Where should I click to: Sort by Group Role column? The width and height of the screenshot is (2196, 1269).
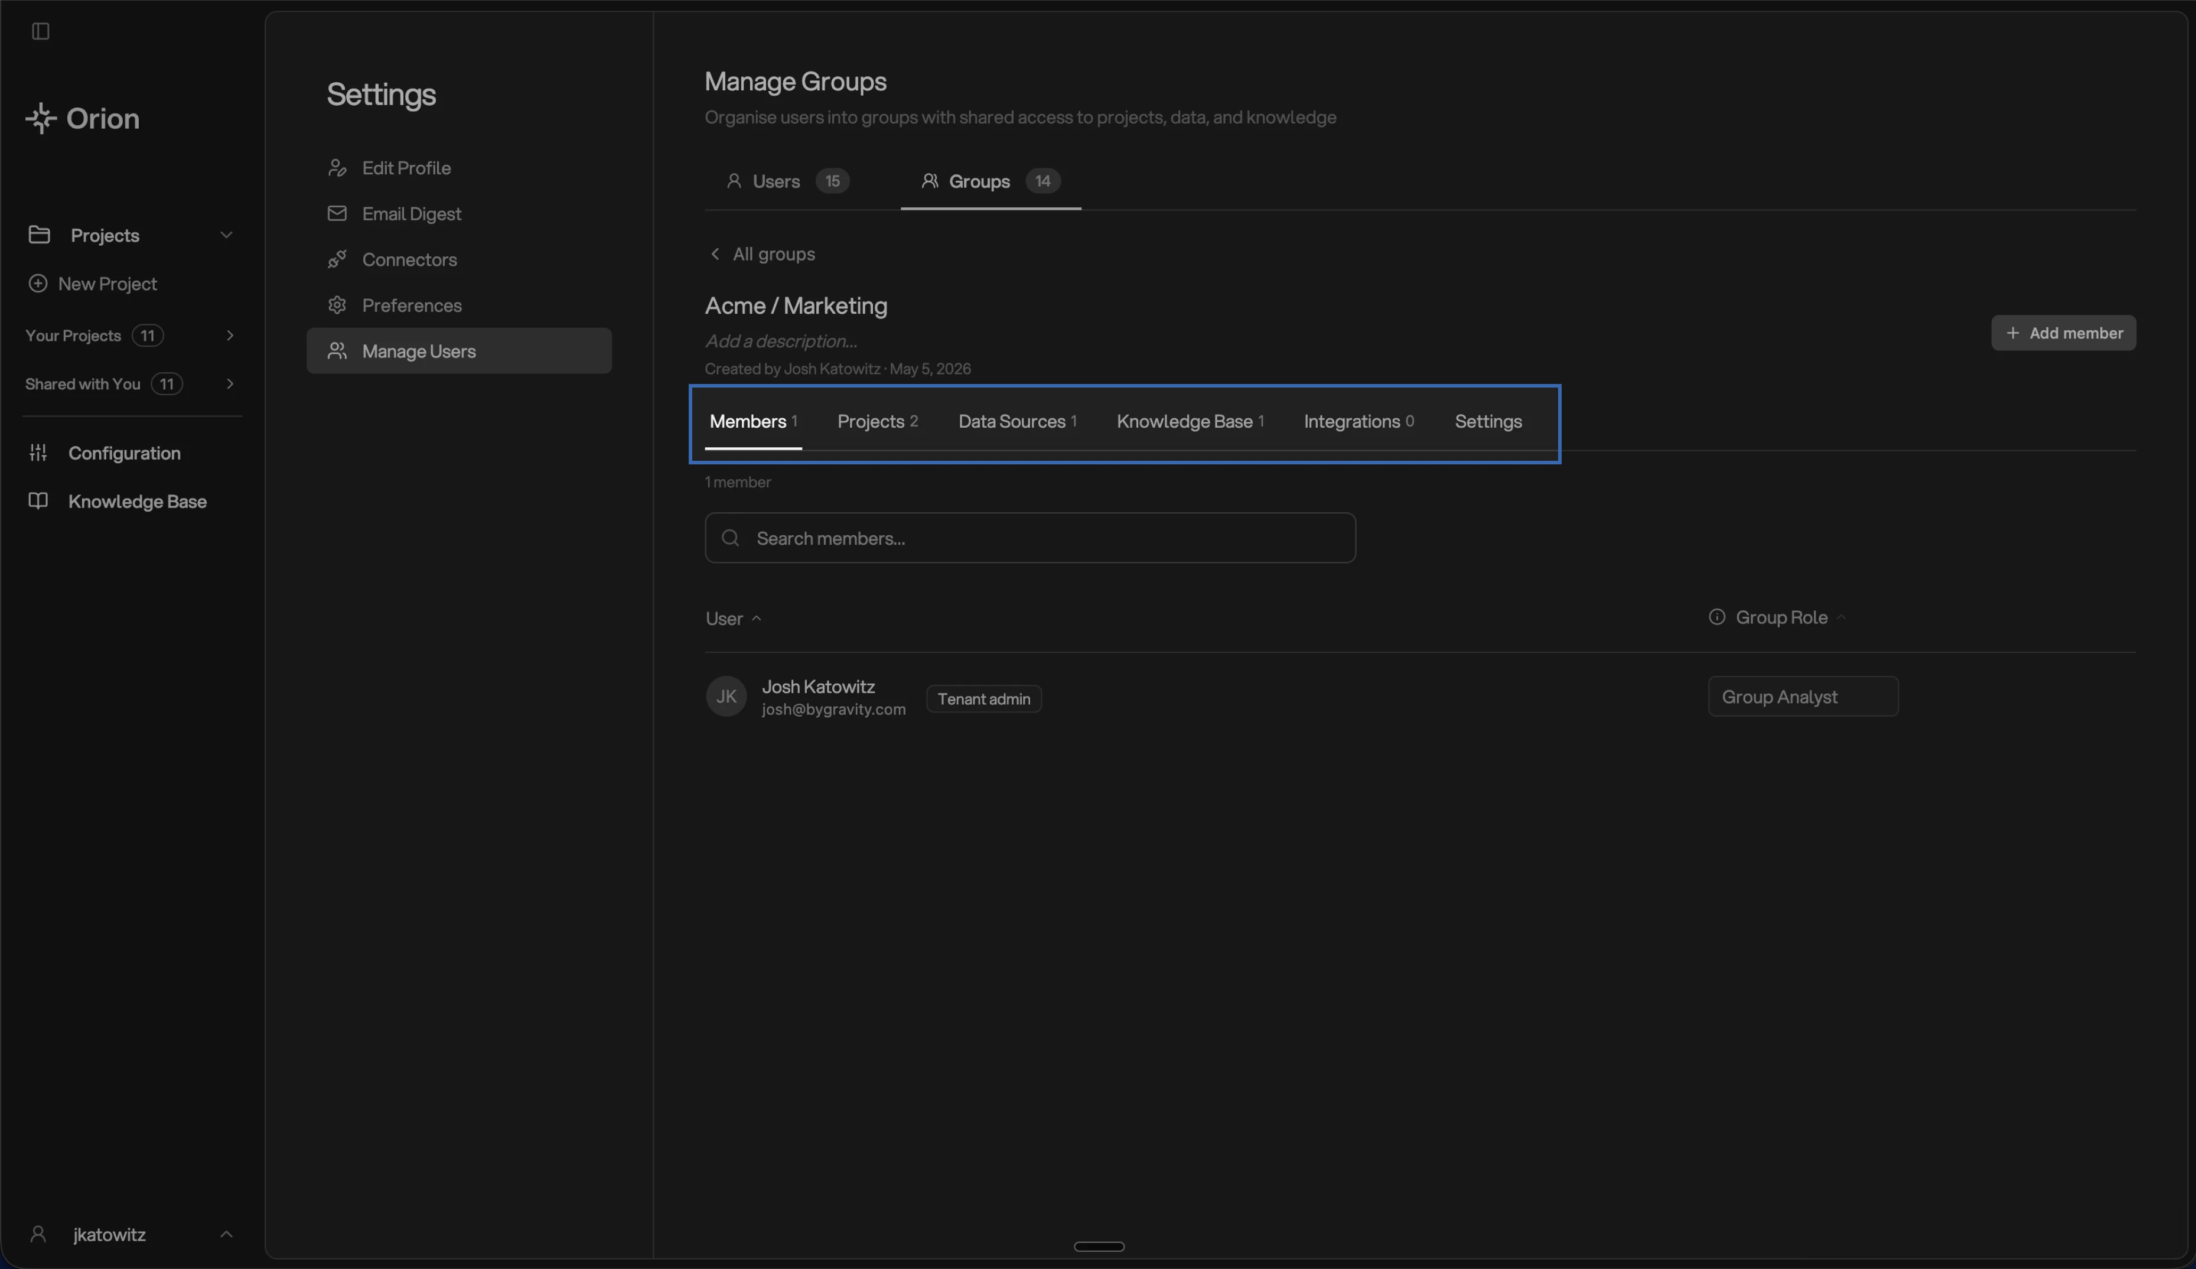(x=1791, y=617)
